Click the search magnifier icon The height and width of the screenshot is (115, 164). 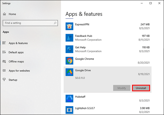(54, 23)
